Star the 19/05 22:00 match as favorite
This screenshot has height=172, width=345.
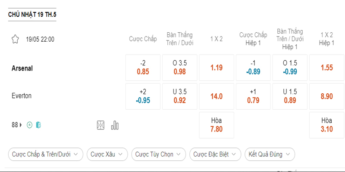16,39
